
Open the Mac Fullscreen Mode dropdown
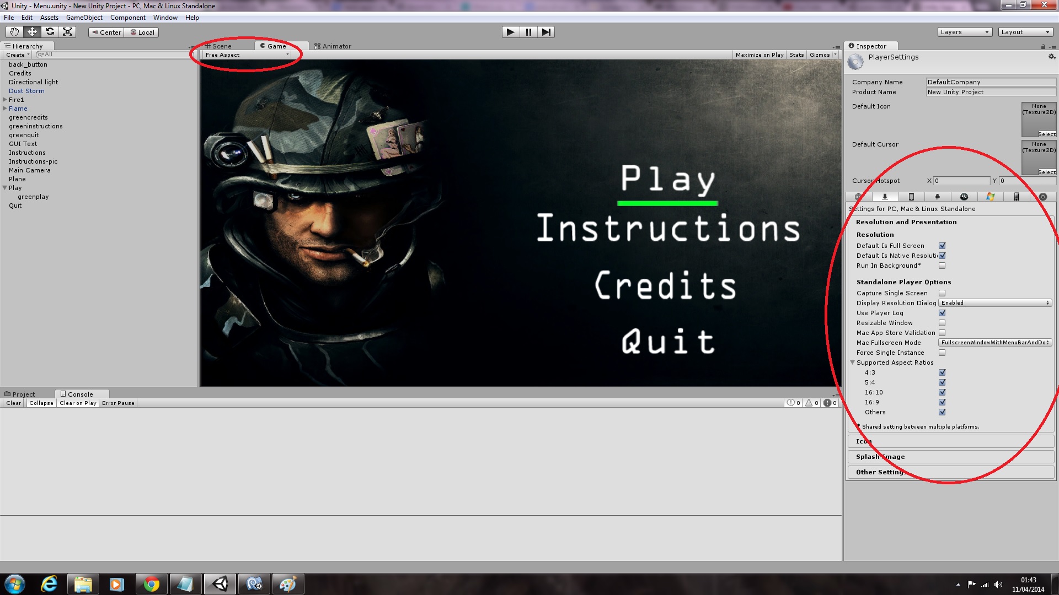click(996, 343)
